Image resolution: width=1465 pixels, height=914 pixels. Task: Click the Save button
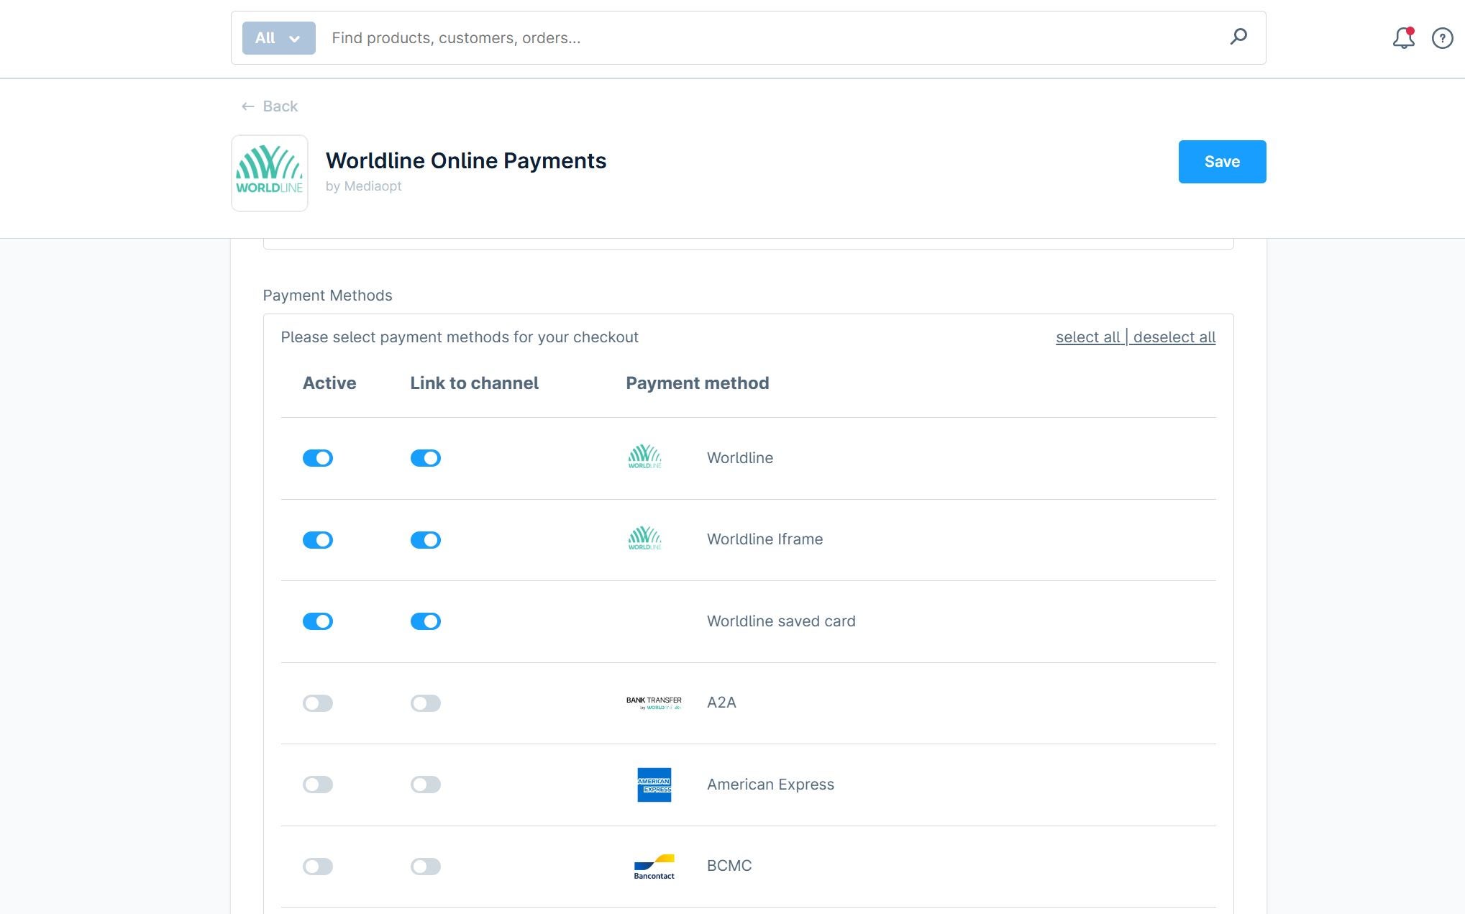point(1221,162)
